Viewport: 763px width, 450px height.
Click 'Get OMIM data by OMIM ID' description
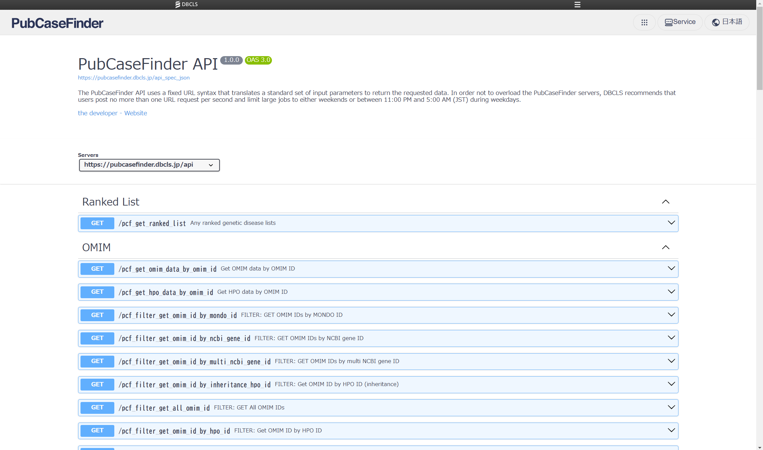[258, 268]
